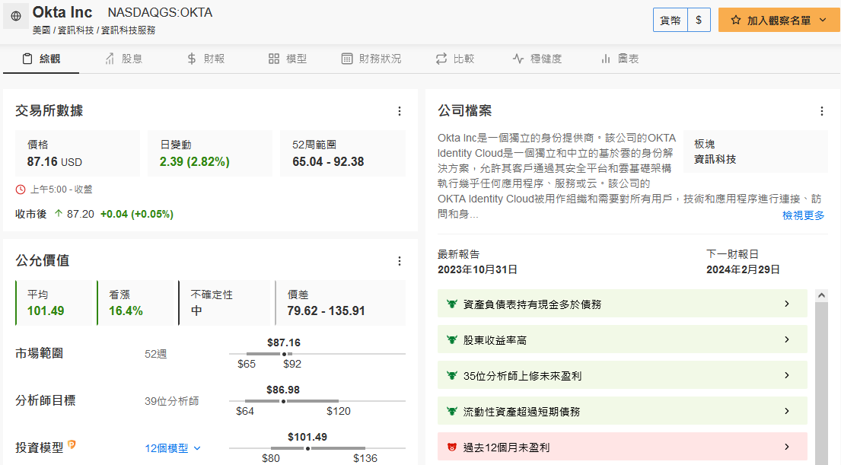Click the 分析師目標 range slider marker
841x465 pixels.
coord(283,401)
